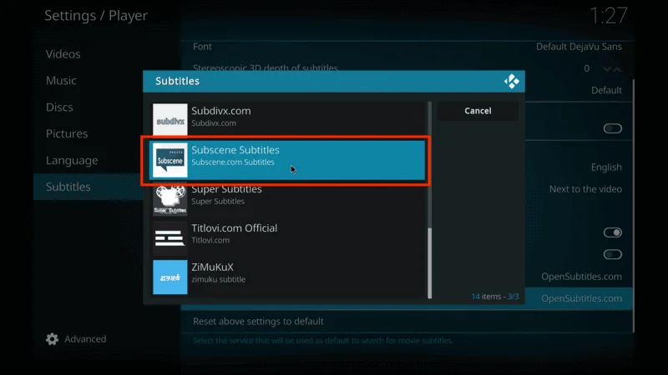Click the Default DejaVu Sans font value
Screen dimensions: 668x375
579,47
